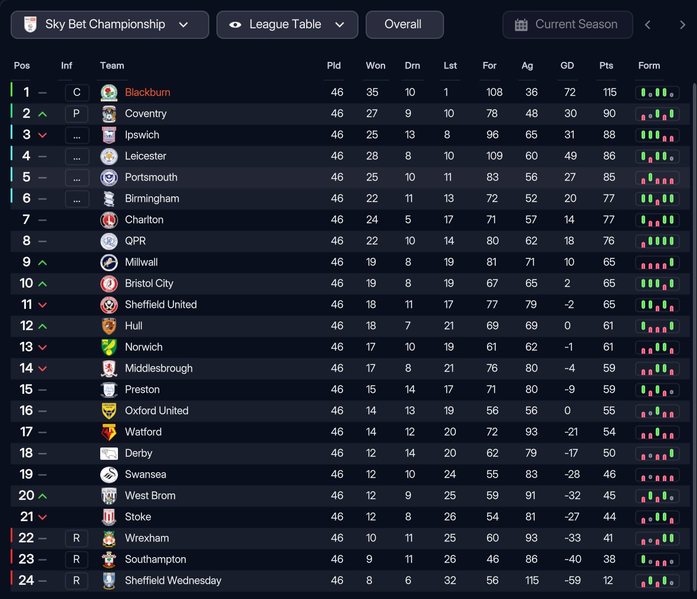The width and height of the screenshot is (697, 599).
Task: Open the Wrexham club crest
Action: 109,538
